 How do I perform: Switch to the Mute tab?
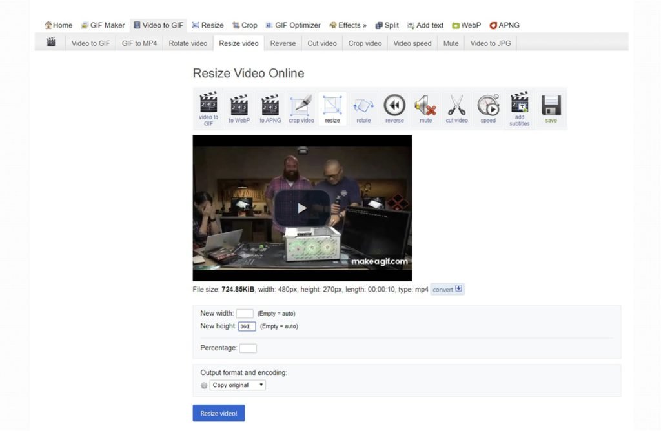point(451,43)
